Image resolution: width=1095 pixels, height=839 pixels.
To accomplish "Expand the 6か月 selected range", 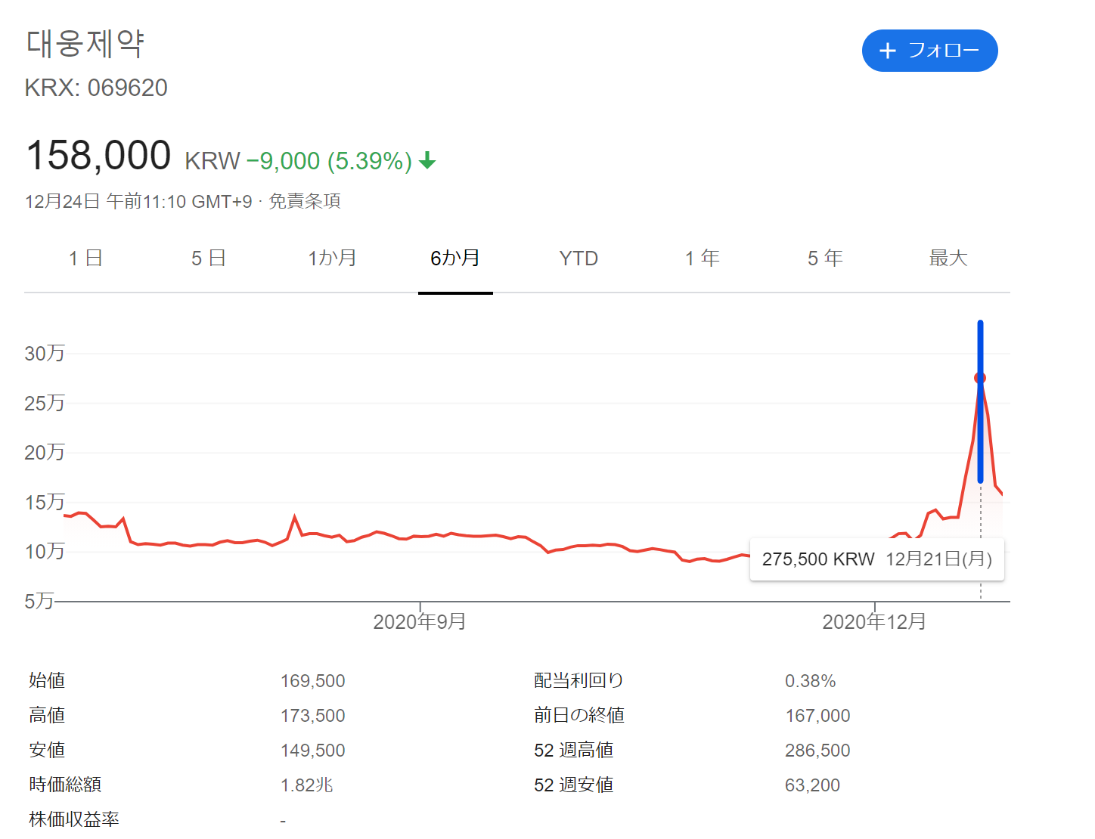I will point(455,258).
